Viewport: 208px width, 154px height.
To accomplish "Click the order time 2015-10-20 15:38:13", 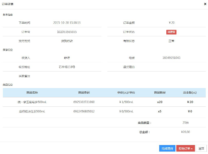I will point(67,22).
